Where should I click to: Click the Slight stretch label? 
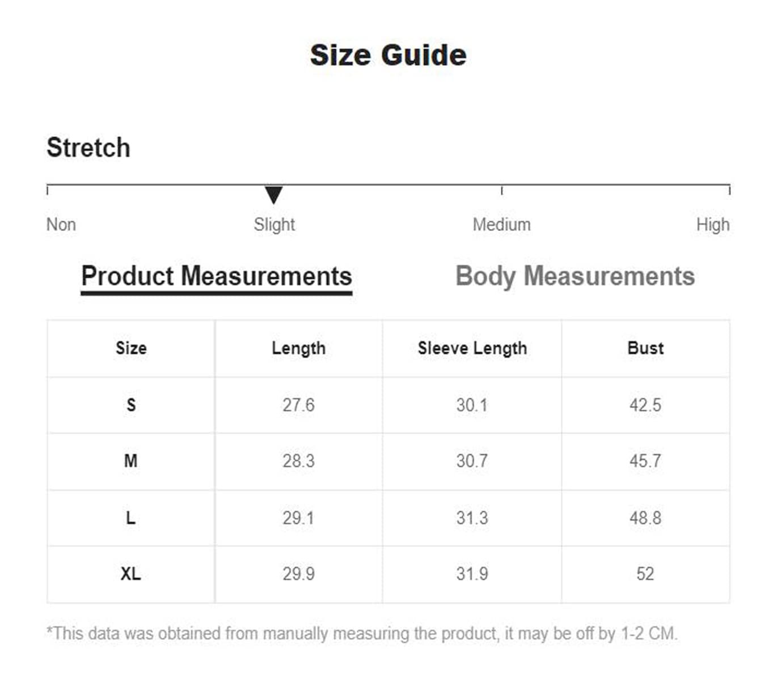pyautogui.click(x=274, y=225)
